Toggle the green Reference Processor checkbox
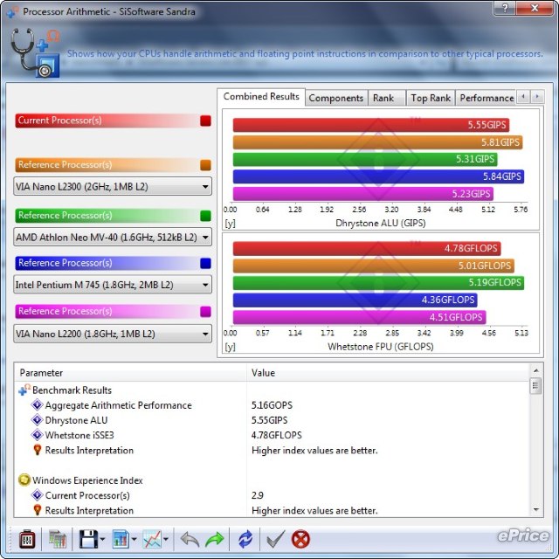The height and width of the screenshot is (559, 559). coord(205,215)
